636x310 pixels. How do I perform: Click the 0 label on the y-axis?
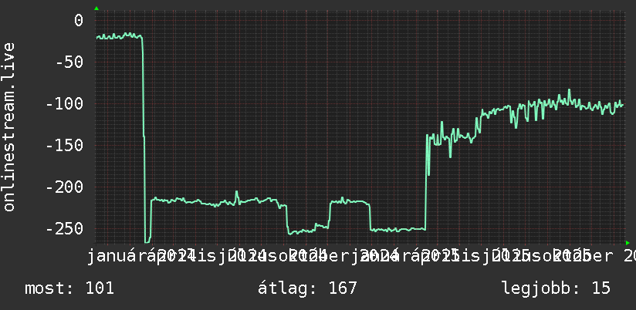coord(78,20)
